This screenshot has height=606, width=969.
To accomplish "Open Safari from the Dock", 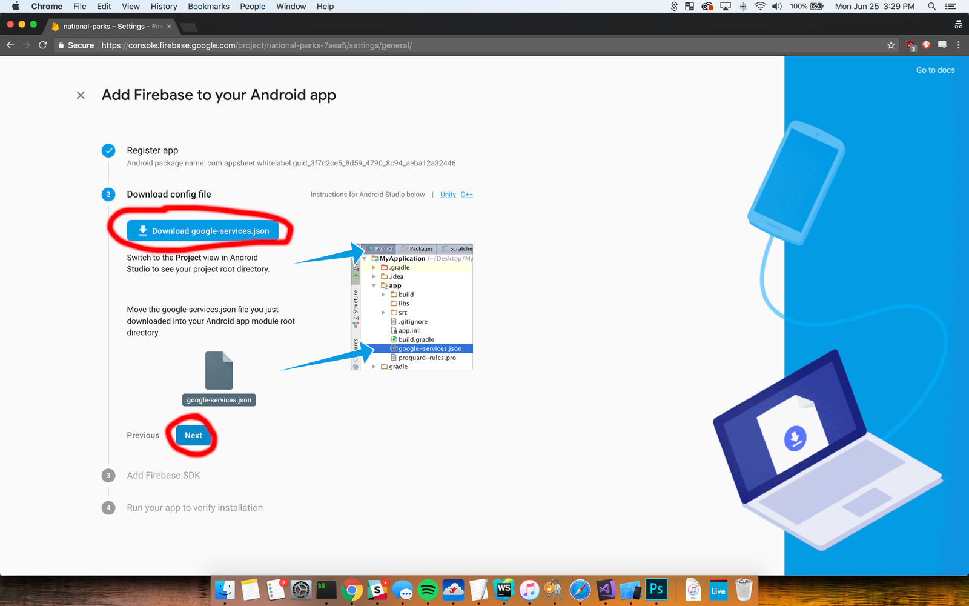I will (580, 590).
